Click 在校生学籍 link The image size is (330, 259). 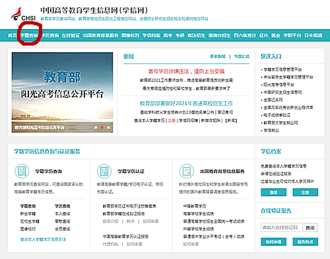tap(30, 221)
